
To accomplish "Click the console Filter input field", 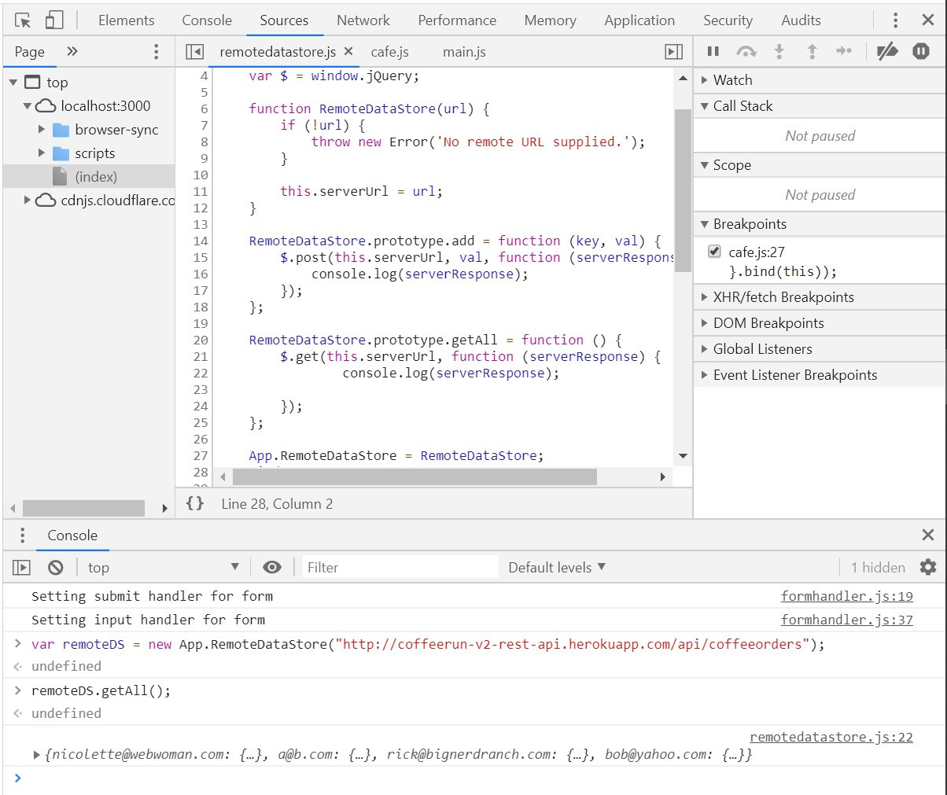I will coord(400,567).
